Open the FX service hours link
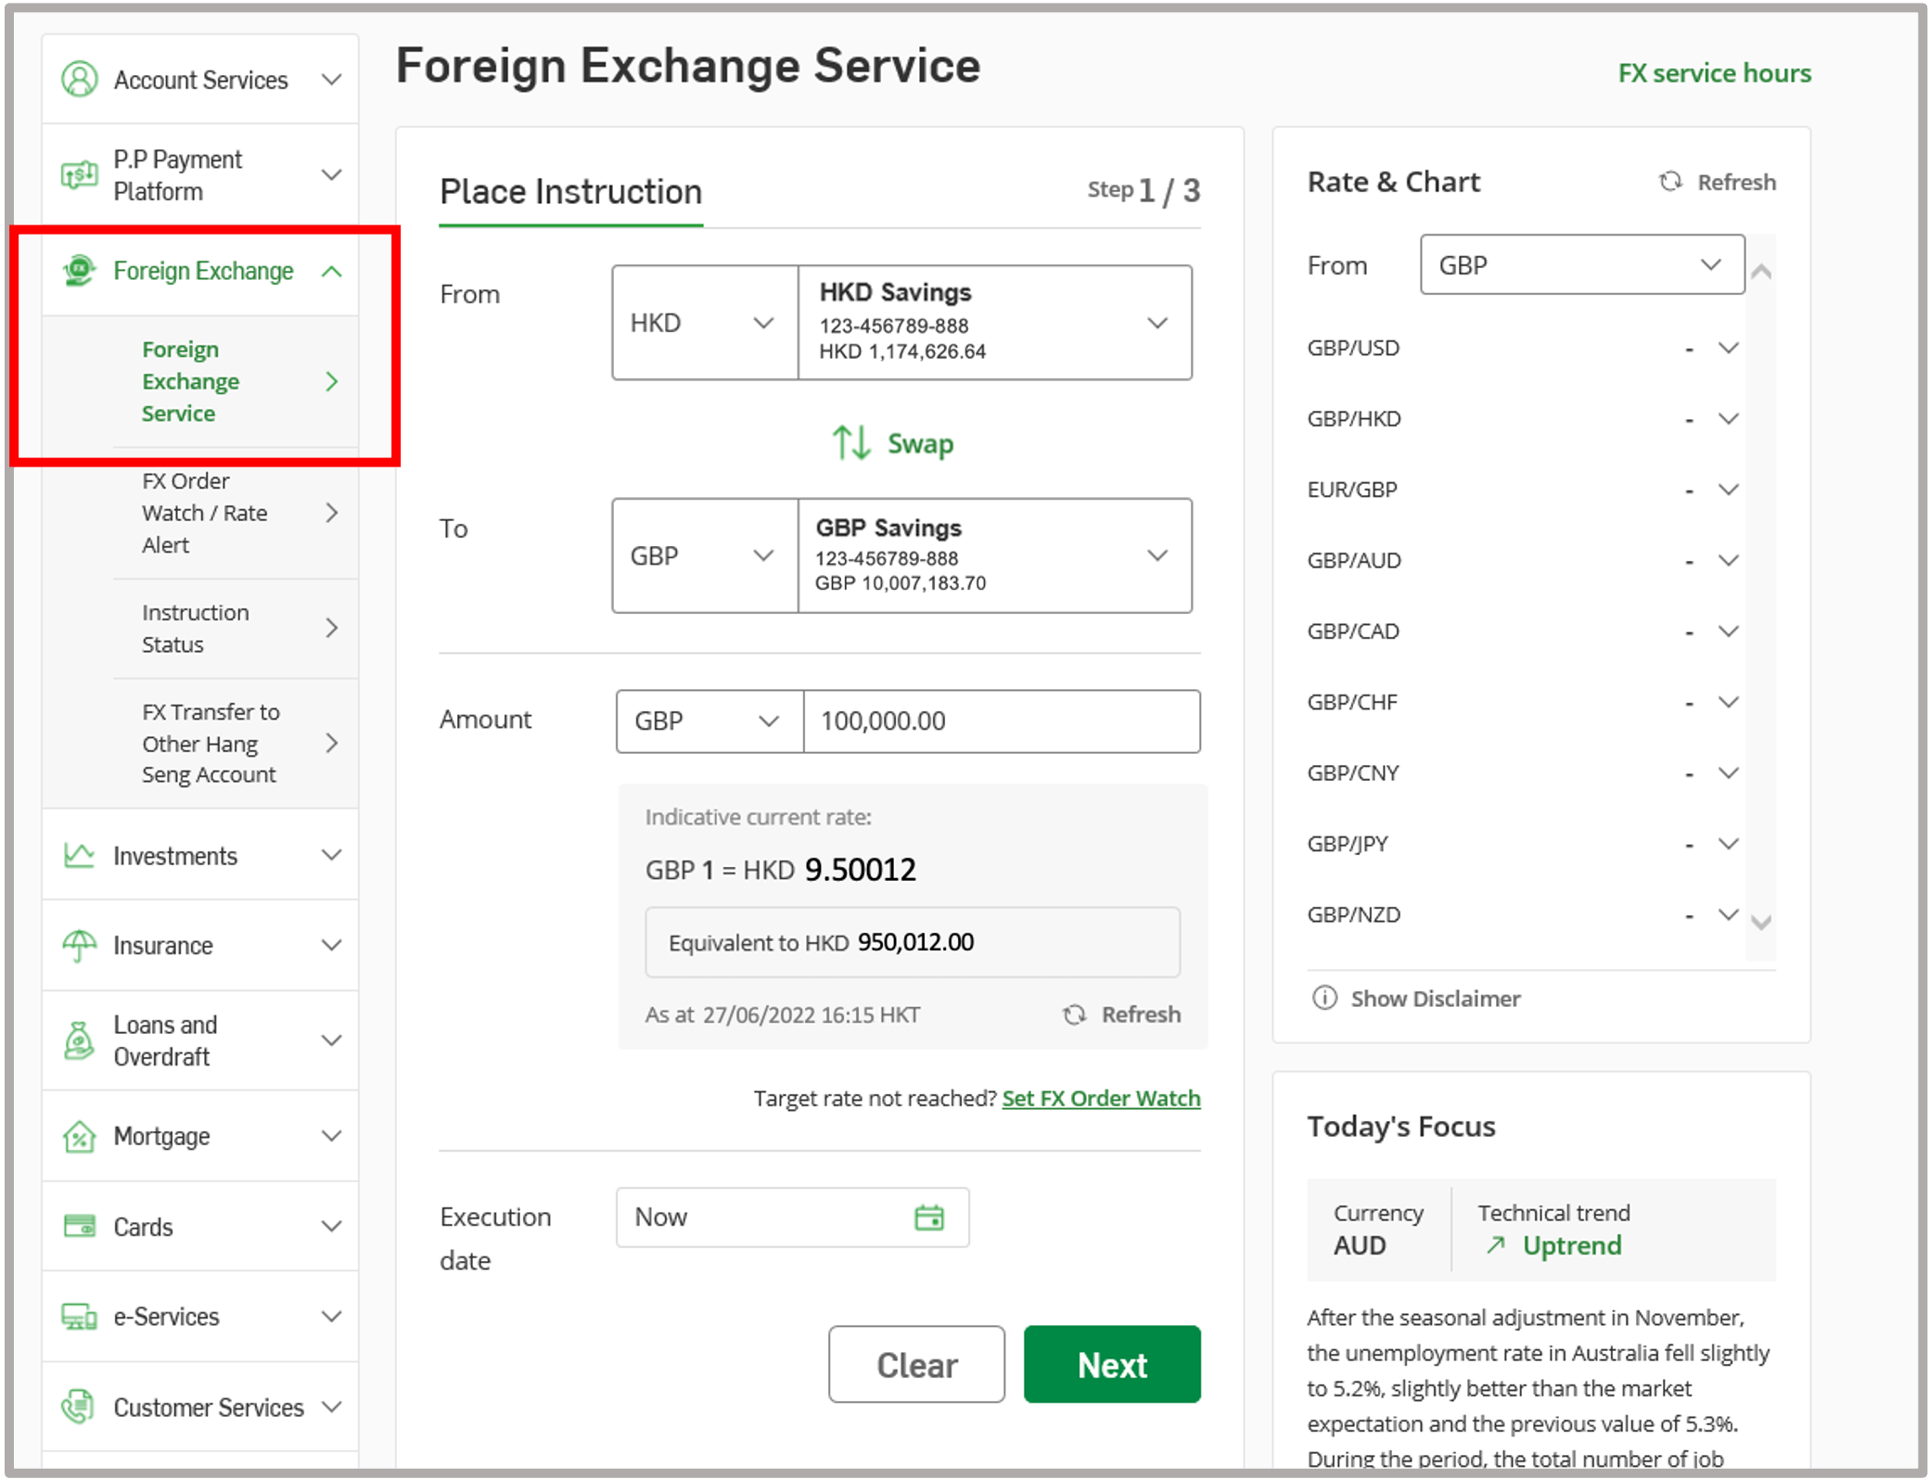This screenshot has height=1479, width=1929. [1714, 73]
